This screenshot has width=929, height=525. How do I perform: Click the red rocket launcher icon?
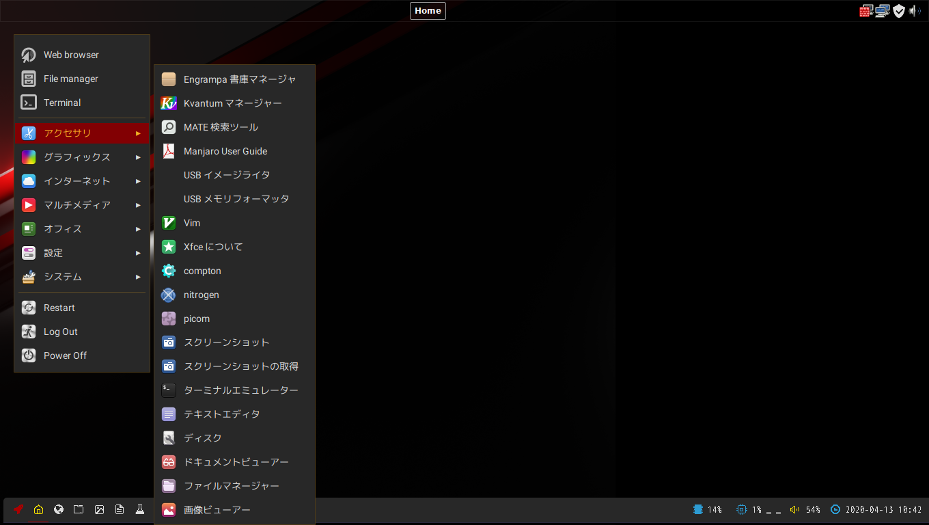point(18,509)
